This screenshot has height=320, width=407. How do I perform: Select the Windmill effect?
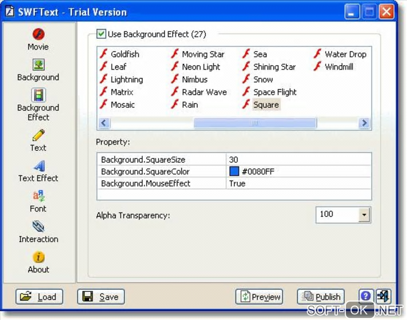tap(339, 67)
